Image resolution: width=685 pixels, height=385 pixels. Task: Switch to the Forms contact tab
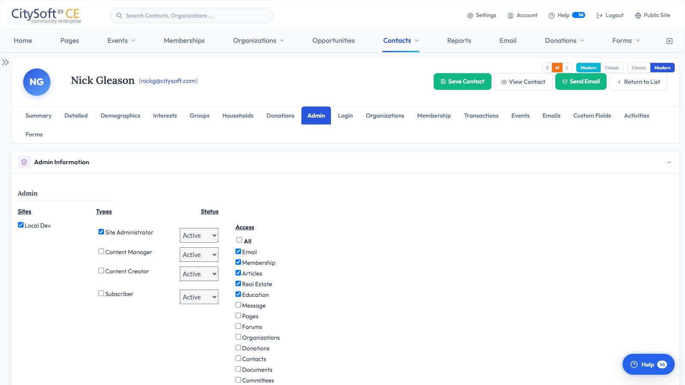point(34,134)
